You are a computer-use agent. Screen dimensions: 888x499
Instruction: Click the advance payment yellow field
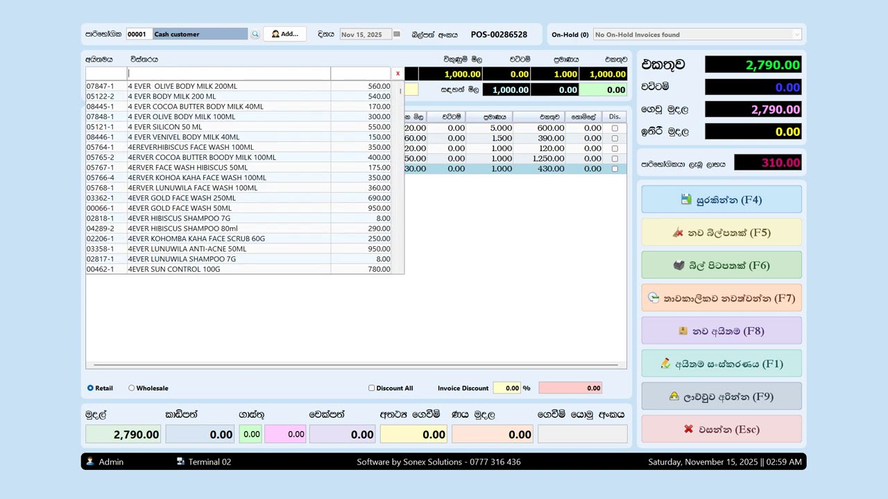tap(413, 435)
